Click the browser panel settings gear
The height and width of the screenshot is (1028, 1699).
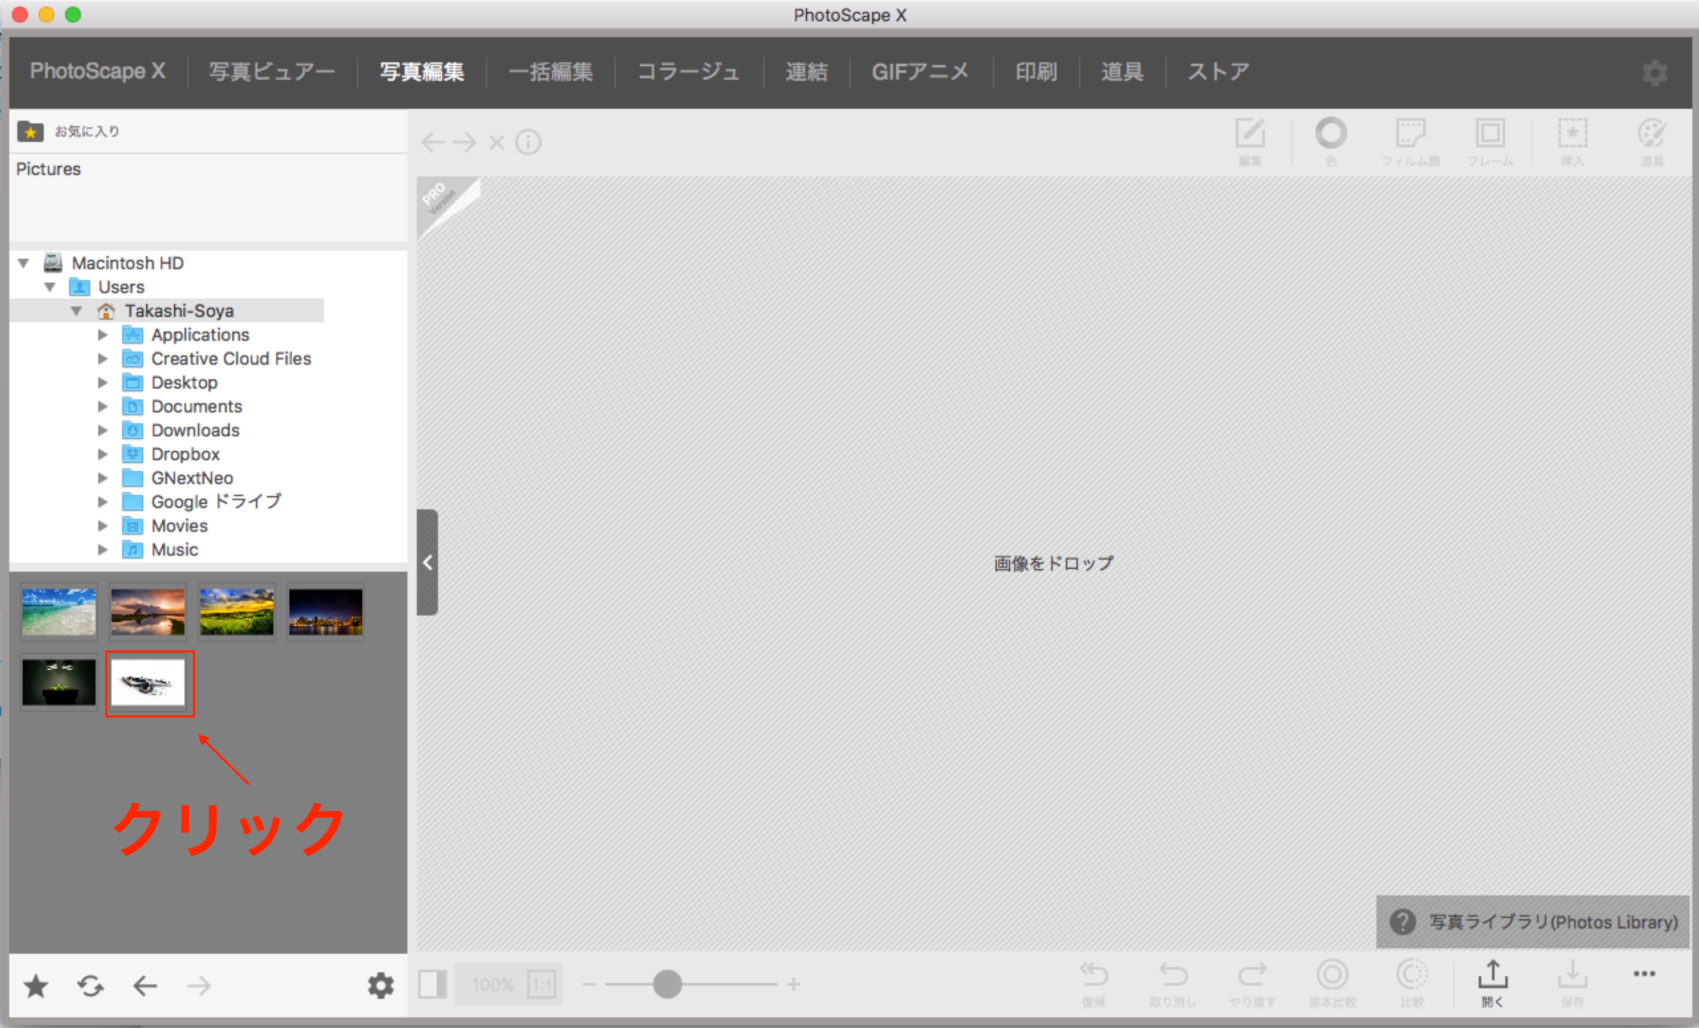pyautogui.click(x=381, y=986)
